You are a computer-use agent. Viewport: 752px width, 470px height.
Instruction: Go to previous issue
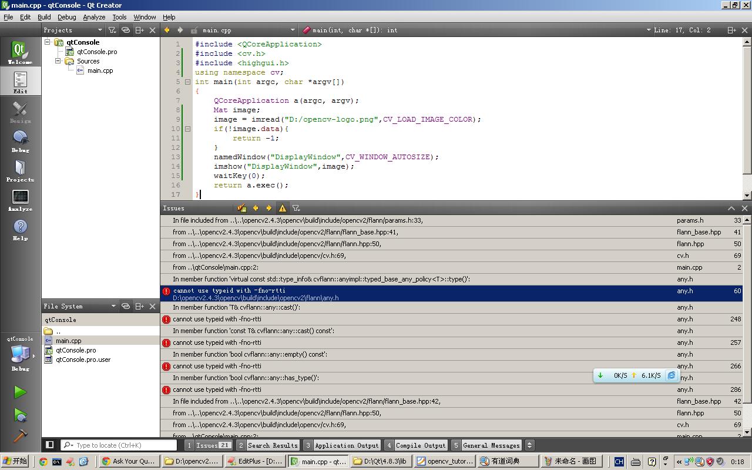256,208
